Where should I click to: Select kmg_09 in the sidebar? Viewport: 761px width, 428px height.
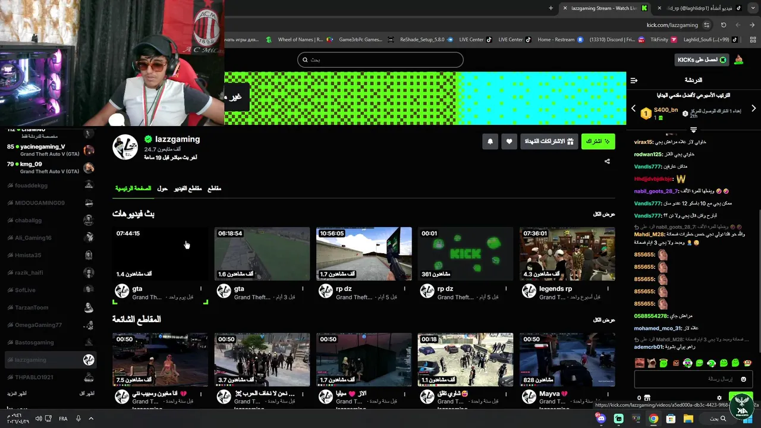pos(50,168)
